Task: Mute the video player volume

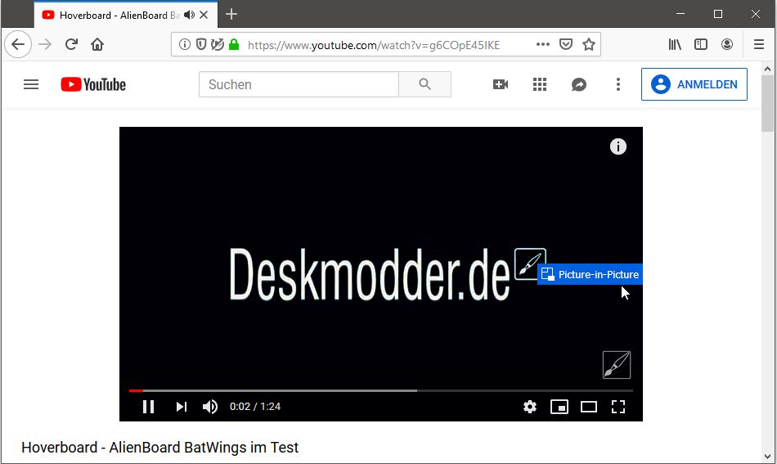Action: click(210, 407)
